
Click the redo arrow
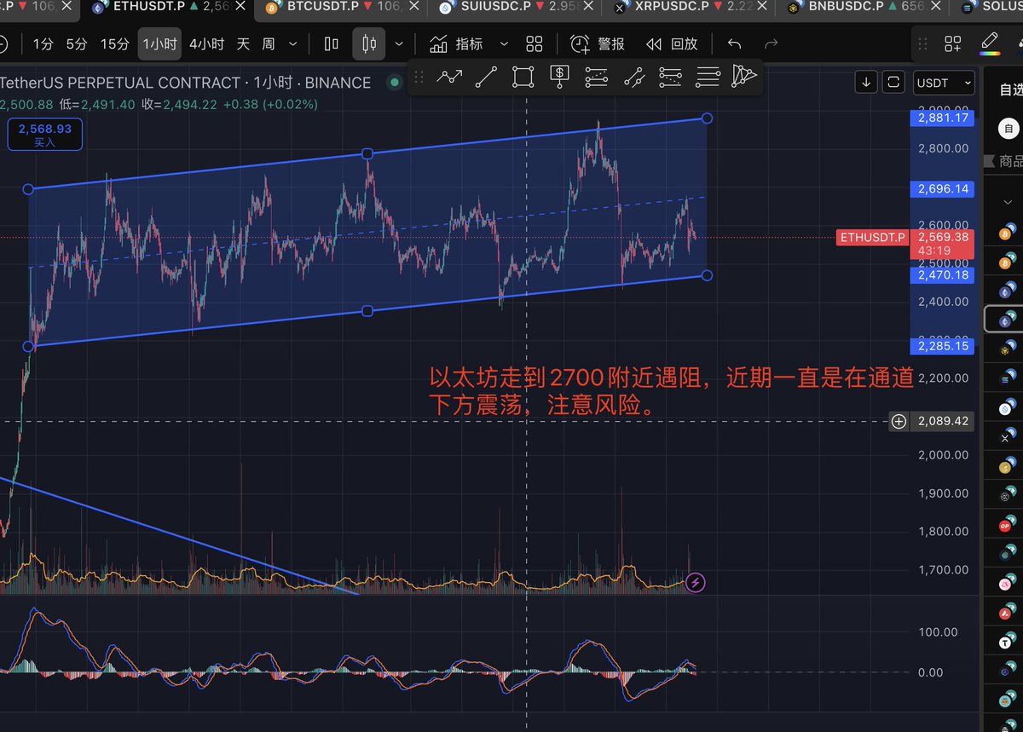pos(771,43)
